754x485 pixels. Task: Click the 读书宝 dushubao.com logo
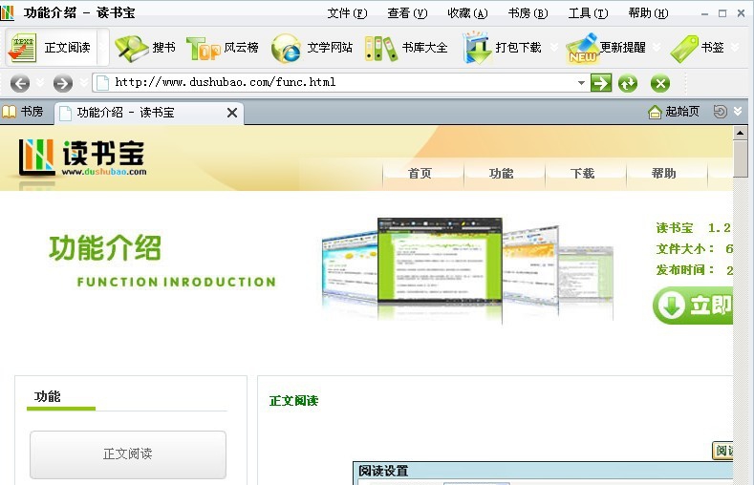point(82,158)
